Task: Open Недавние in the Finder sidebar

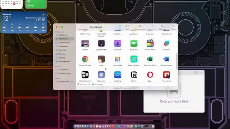Action: (x=64, y=35)
